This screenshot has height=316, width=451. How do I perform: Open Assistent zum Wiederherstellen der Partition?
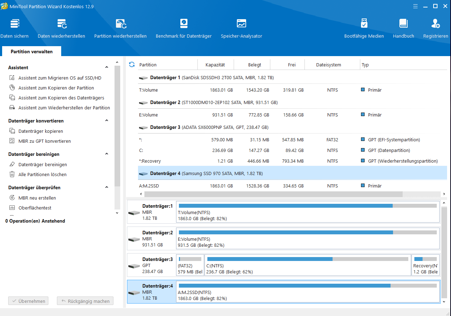pyautogui.click(x=64, y=108)
